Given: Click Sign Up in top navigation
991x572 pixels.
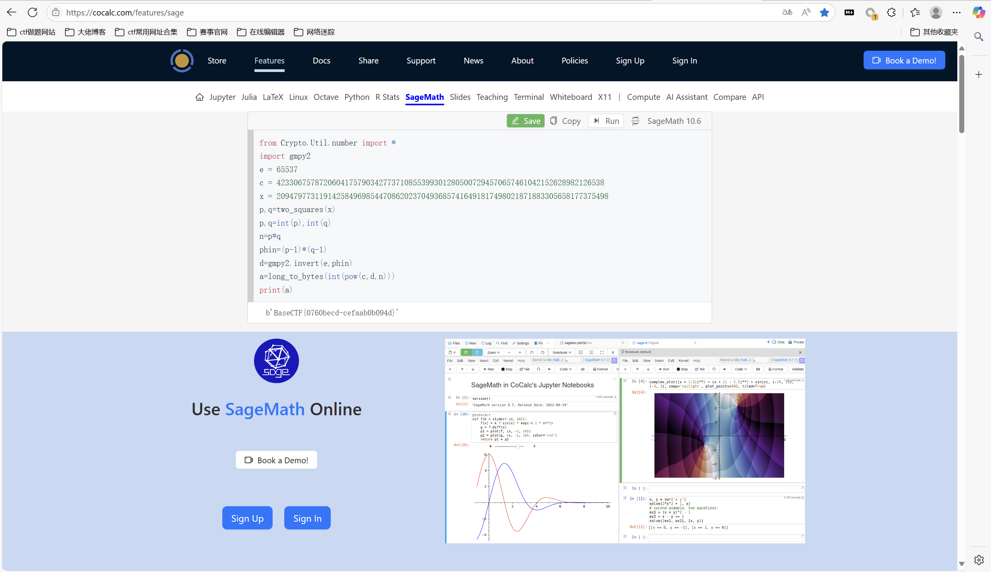Looking at the screenshot, I should [x=630, y=60].
